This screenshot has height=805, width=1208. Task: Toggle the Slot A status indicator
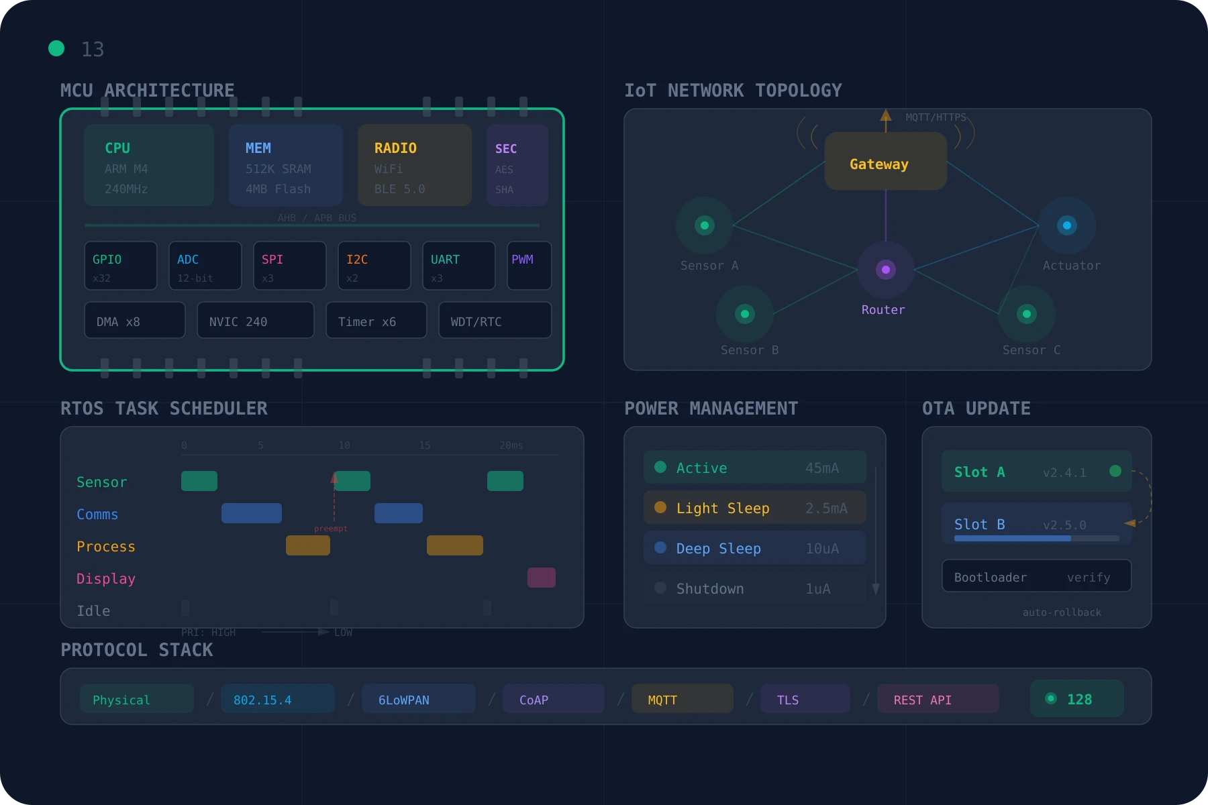tap(1115, 472)
